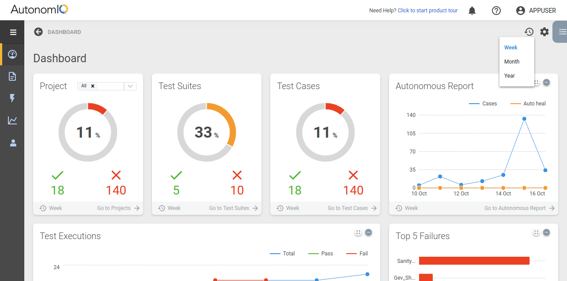Open the document icon in sidebar
Viewport: 567px width, 281px height.
tap(12, 76)
